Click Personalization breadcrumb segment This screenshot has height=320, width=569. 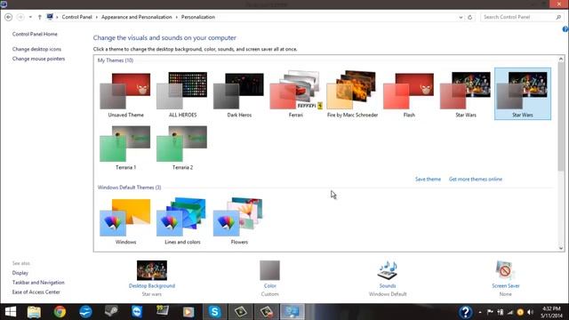point(198,17)
